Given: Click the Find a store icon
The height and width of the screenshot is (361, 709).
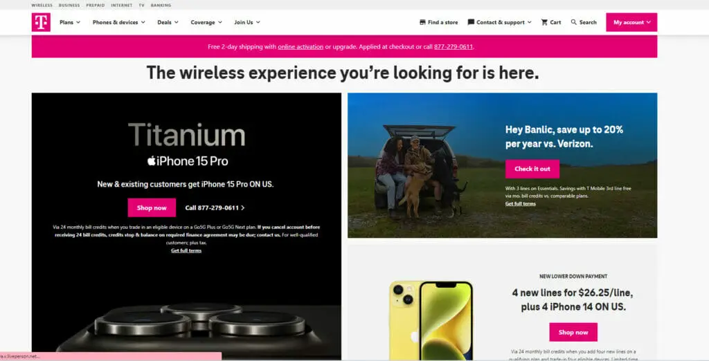Looking at the screenshot, I should coord(422,22).
